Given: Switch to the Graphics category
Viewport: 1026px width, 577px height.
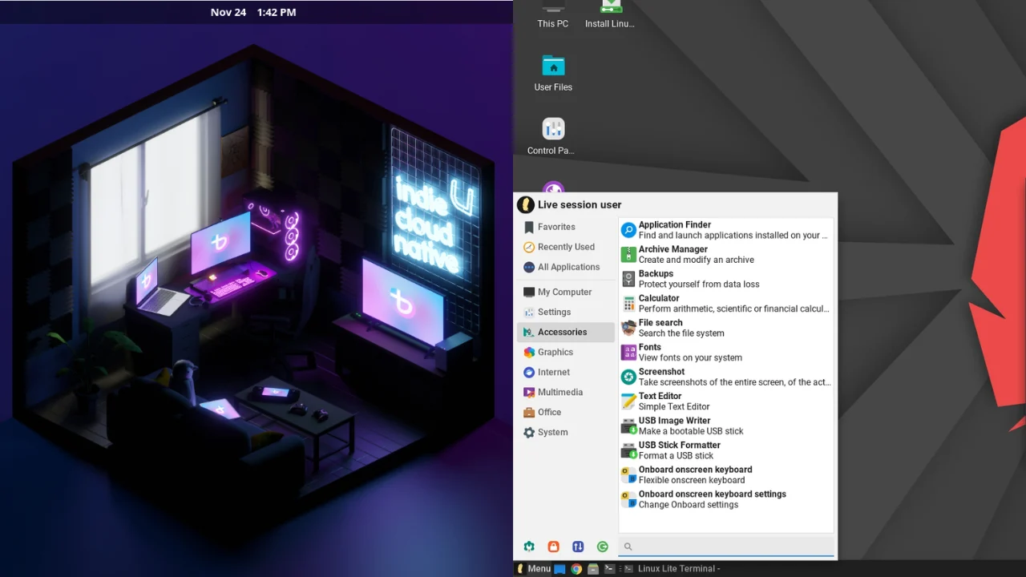Looking at the screenshot, I should click(566, 352).
